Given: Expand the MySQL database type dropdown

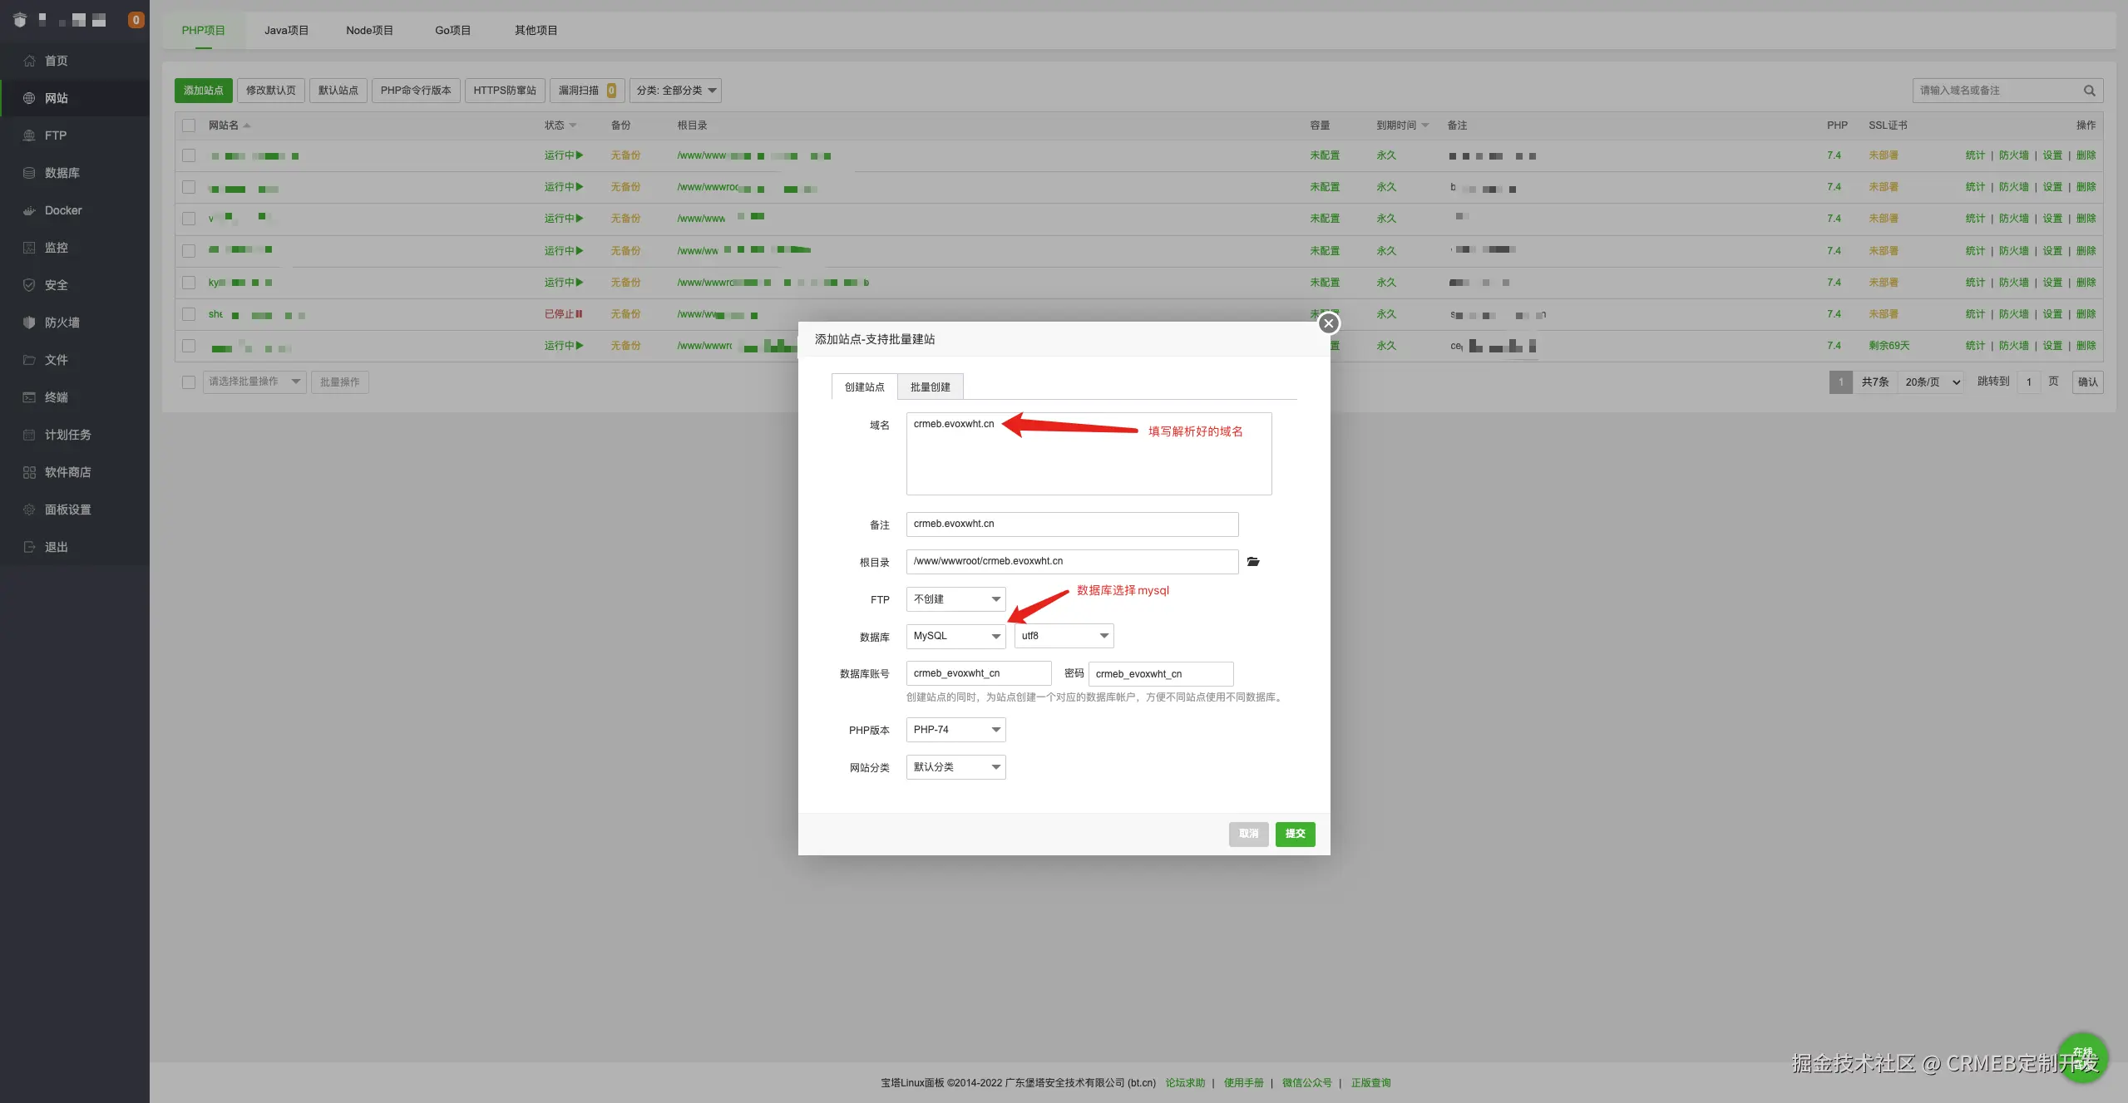Looking at the screenshot, I should (x=955, y=636).
